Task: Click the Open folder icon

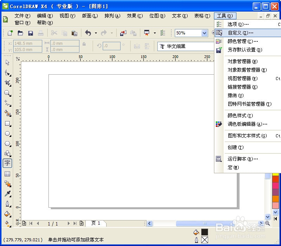Action: pyautogui.click(x=20, y=33)
